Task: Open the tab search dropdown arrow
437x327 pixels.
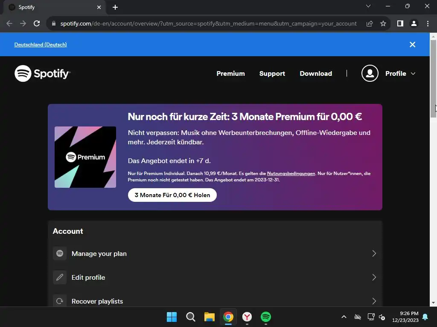Action: pyautogui.click(x=368, y=6)
